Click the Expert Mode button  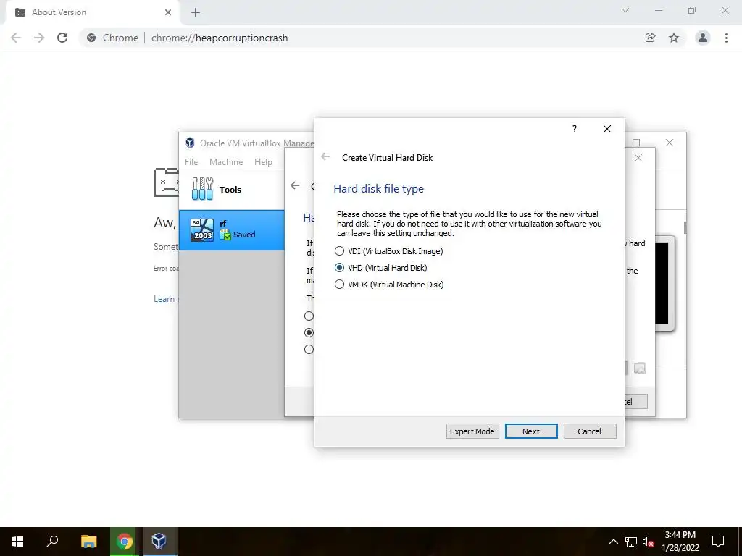click(472, 431)
